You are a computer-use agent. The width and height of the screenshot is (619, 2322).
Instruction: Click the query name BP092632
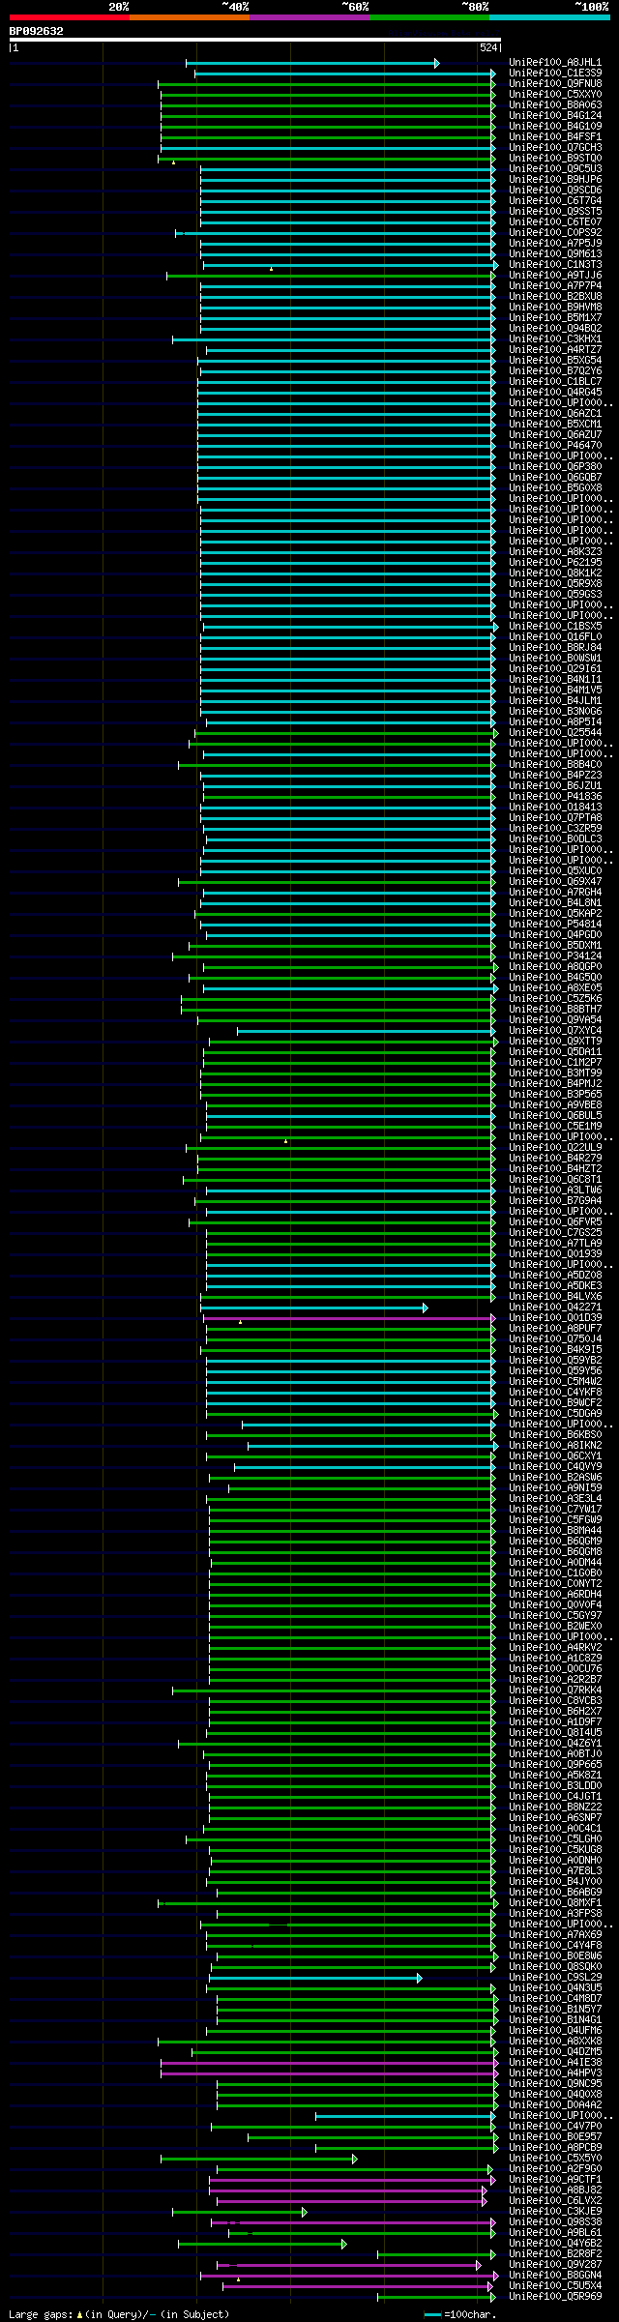[x=37, y=31]
